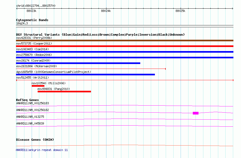This screenshot has height=158, width=241.
Task: Select the thin red nsv512455 variant line
Action: pos(125,80)
